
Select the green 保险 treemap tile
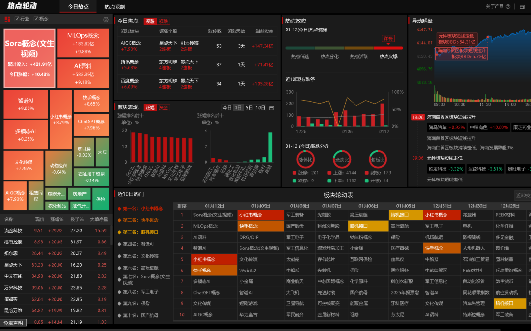tap(101, 199)
